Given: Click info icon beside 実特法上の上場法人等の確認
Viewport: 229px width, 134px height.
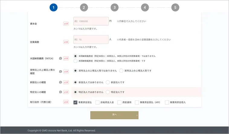Looking at the screenshot, I should click(60, 71).
